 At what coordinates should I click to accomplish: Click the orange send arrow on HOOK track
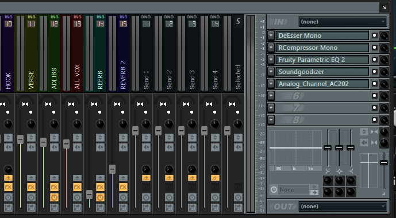tap(9, 178)
